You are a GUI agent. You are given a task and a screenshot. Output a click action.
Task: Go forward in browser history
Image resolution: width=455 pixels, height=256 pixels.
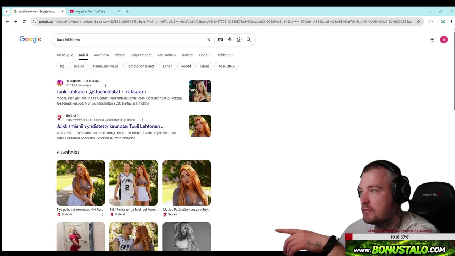click(16, 22)
